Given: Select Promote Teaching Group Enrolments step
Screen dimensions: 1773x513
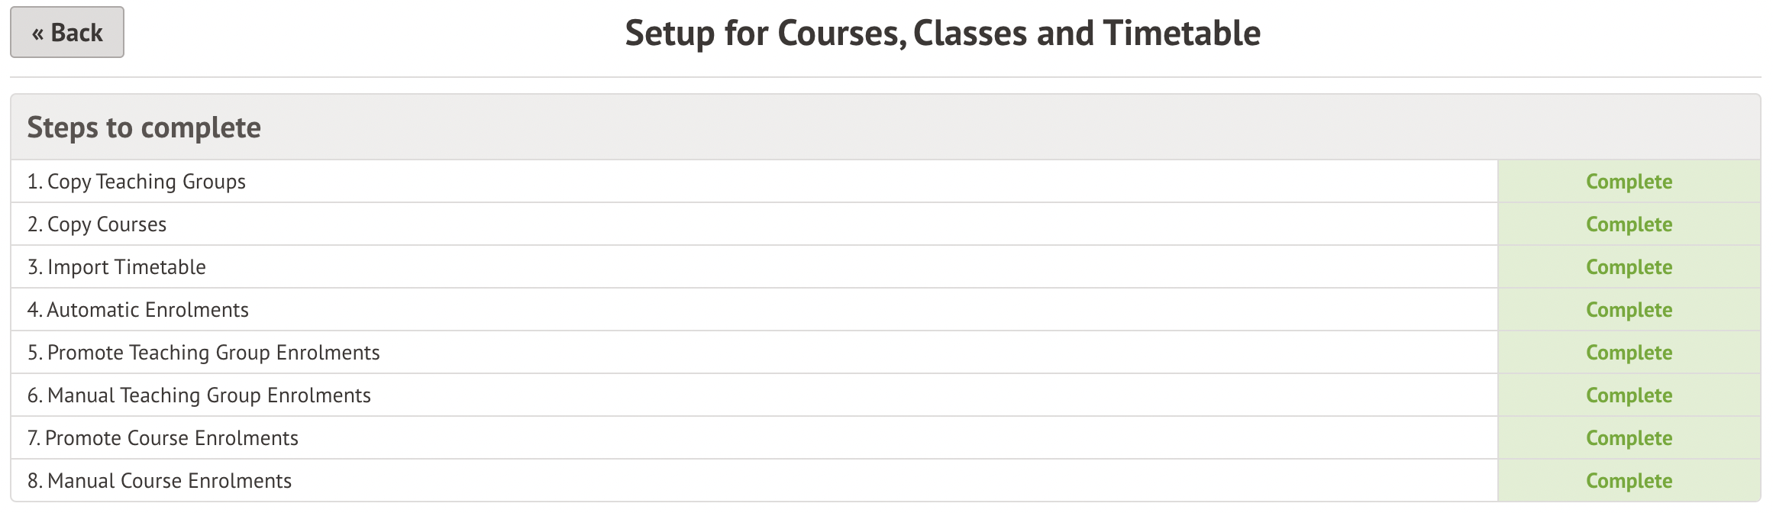Looking at the screenshot, I should pos(204,353).
